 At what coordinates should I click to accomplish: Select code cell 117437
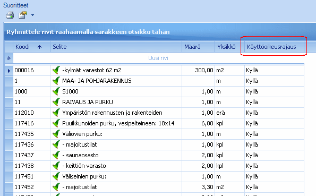click(32, 155)
